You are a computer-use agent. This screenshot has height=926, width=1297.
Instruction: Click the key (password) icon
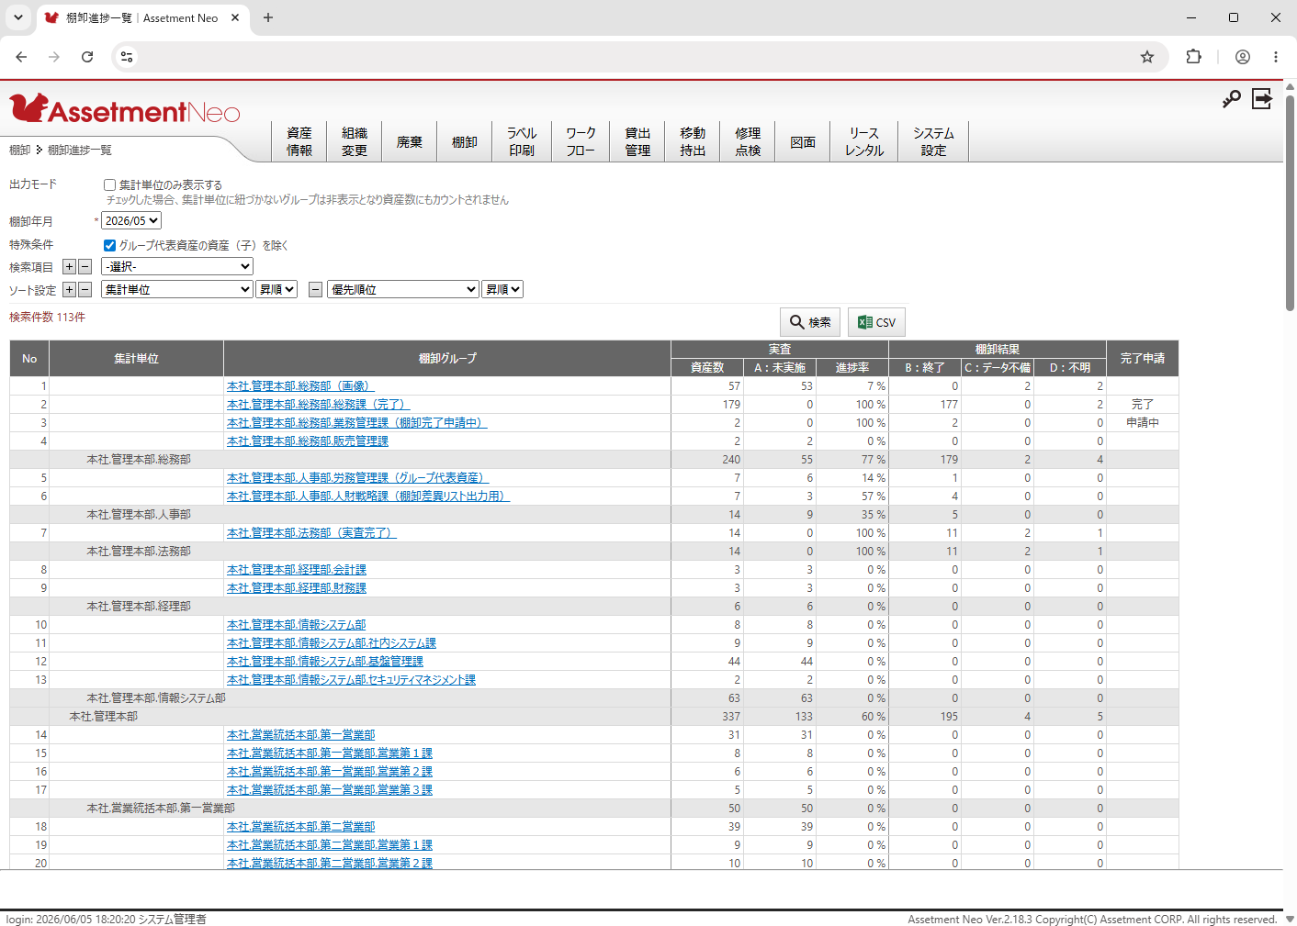tap(1232, 99)
